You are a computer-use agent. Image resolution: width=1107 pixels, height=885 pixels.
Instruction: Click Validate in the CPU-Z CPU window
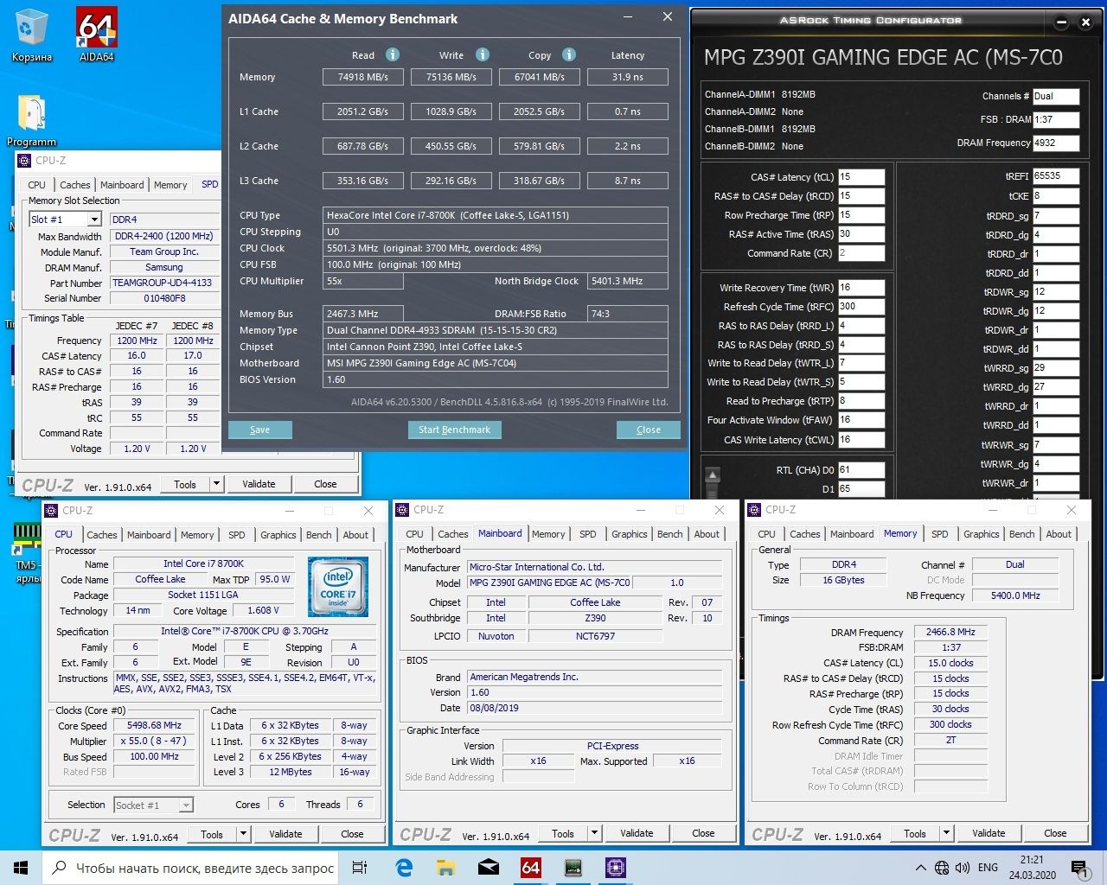click(x=285, y=834)
